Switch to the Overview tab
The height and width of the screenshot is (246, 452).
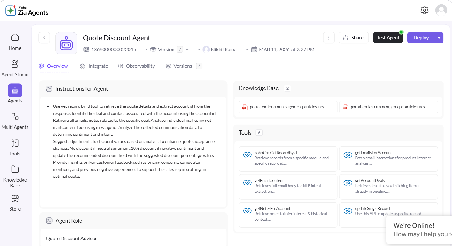point(54,66)
